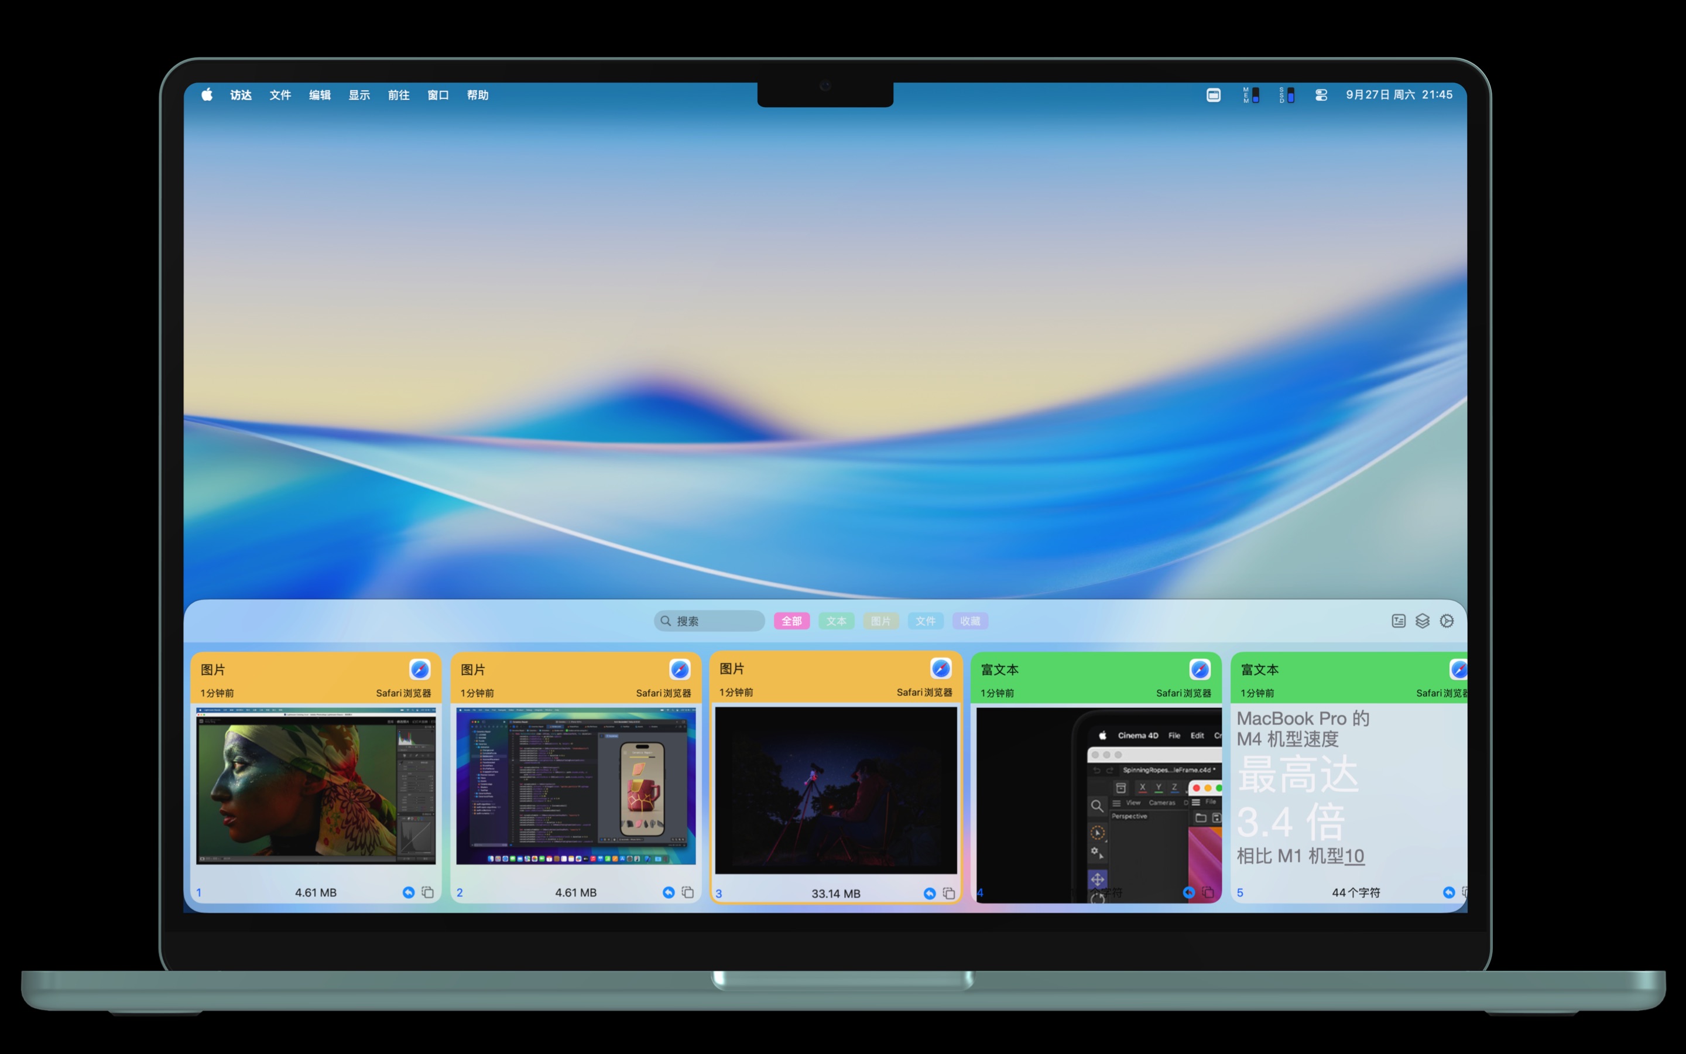Viewport: 1686px width, 1054px height.
Task: Select the 全部 filter tab
Action: coord(791,621)
